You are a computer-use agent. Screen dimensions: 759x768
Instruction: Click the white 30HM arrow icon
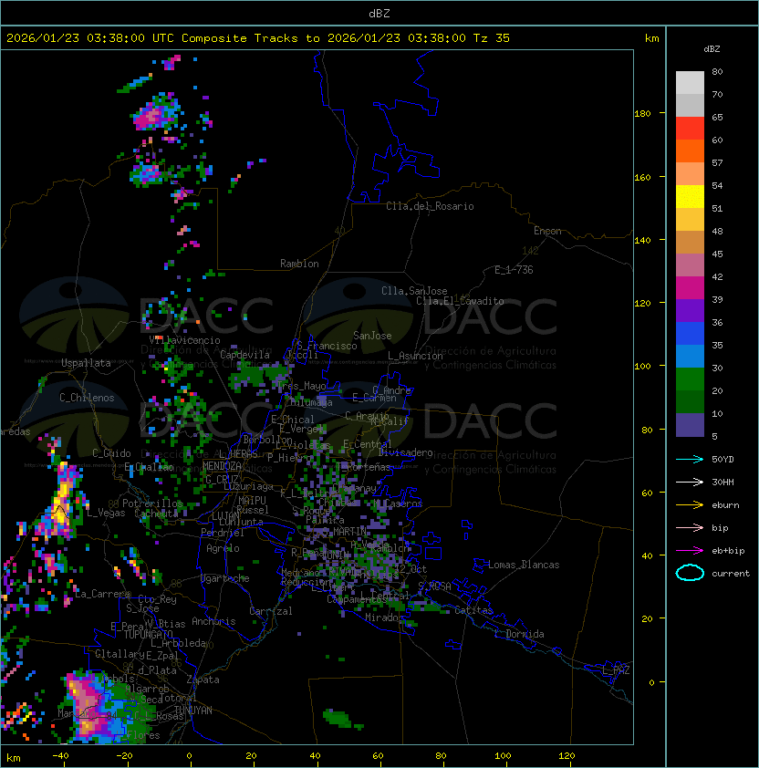click(690, 482)
